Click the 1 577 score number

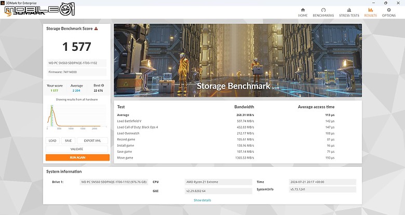pos(77,47)
